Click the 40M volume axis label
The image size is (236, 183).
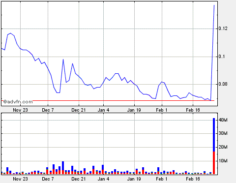[x=223, y=120]
